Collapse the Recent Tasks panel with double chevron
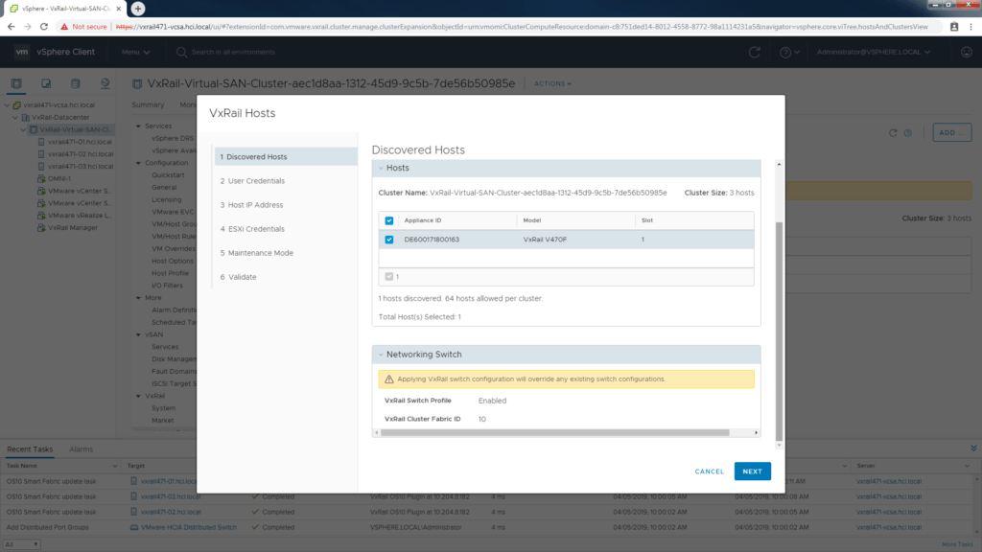Viewport: 982px width, 552px height. (973, 448)
